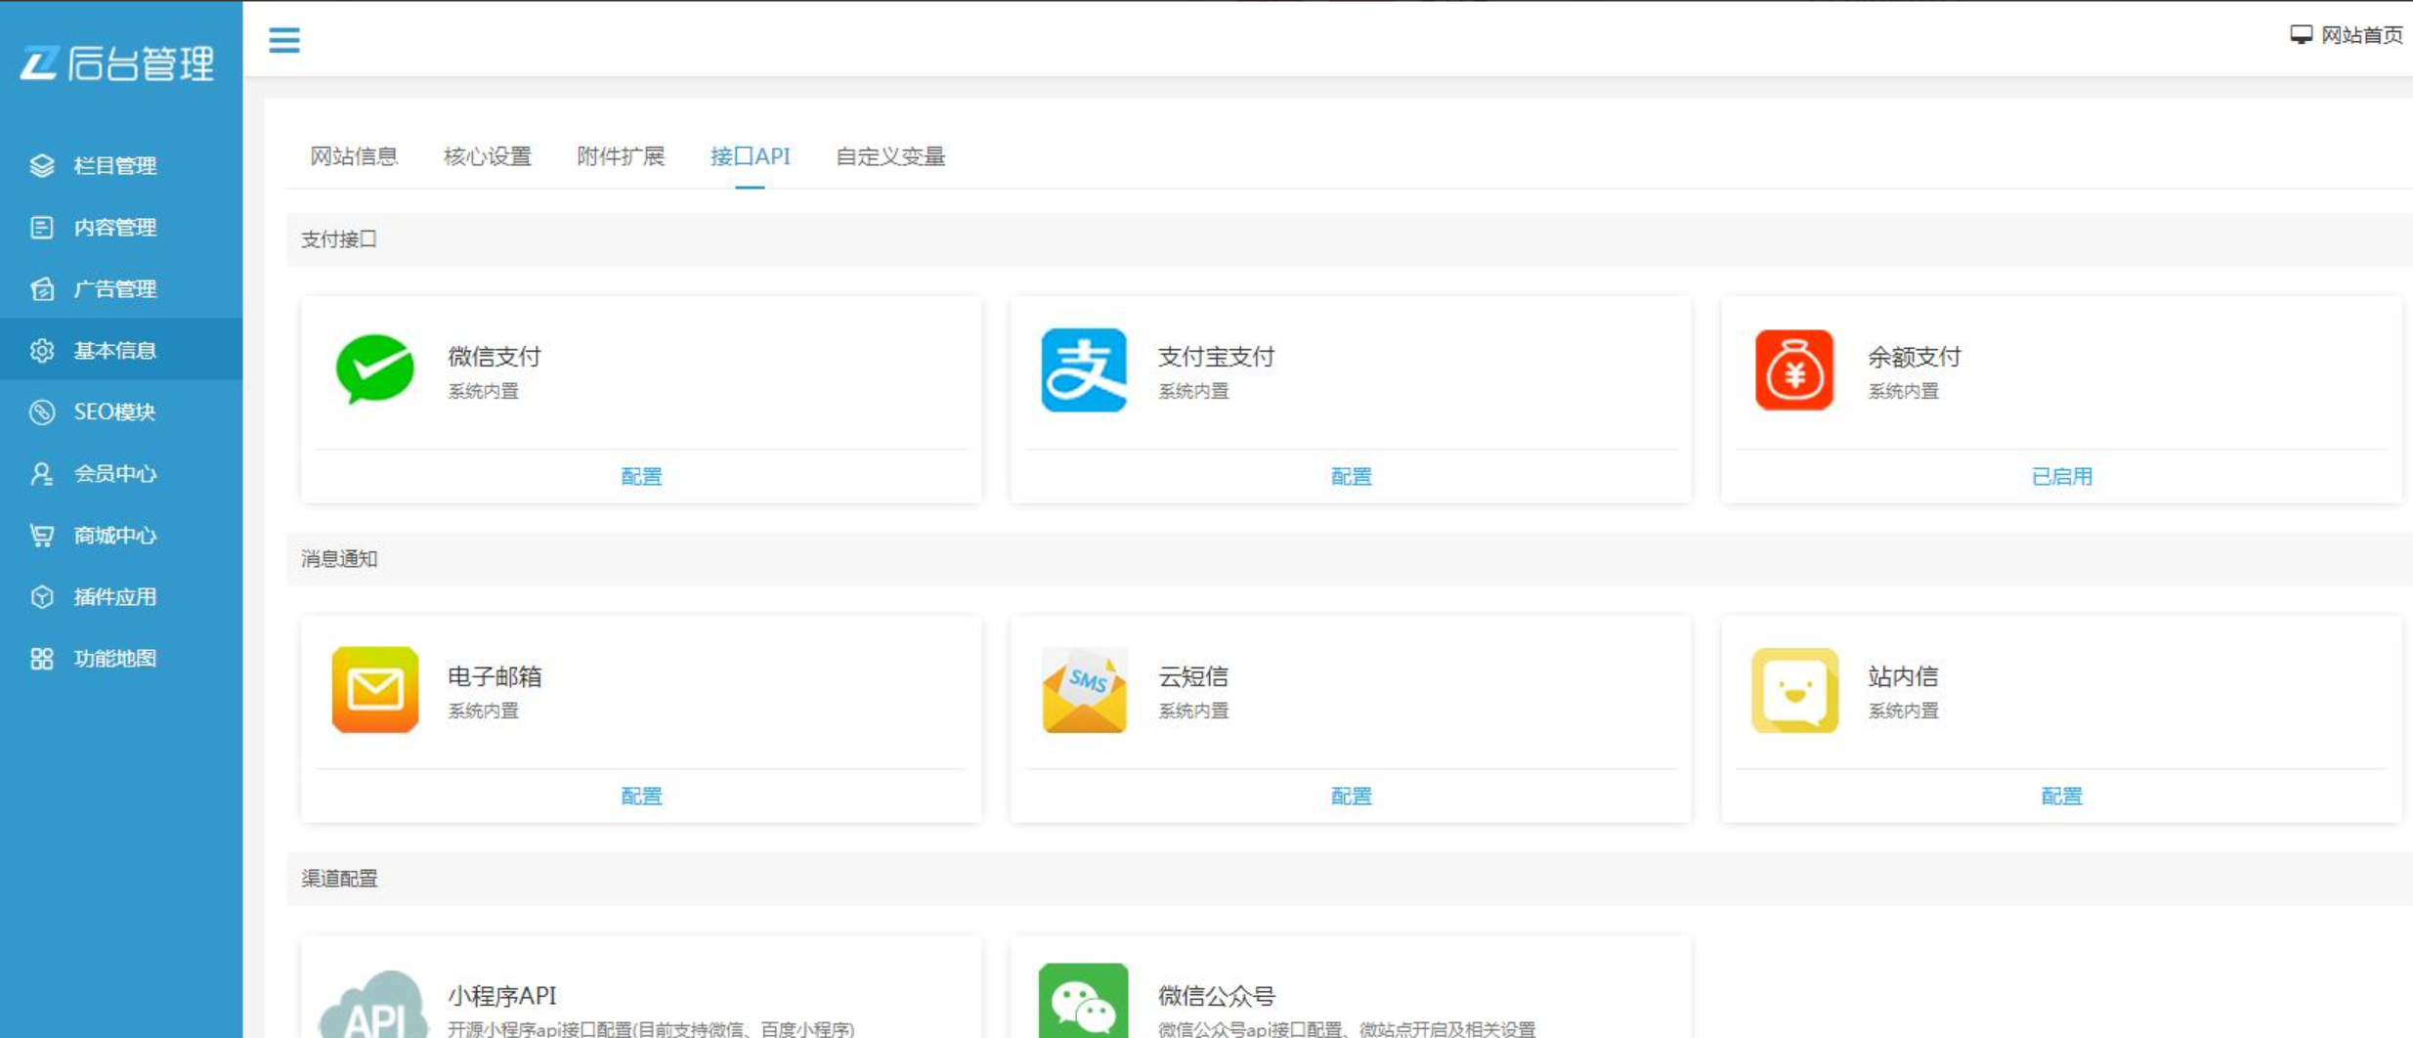This screenshot has height=1038, width=2413.
Task: Select 基本信息 in the sidebar
Action: coord(121,350)
